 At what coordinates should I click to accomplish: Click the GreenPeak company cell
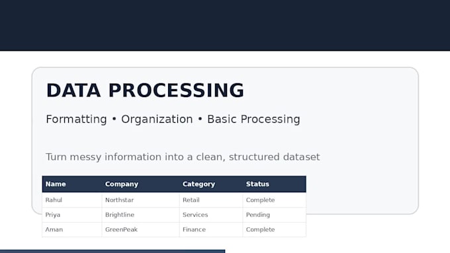140,230
